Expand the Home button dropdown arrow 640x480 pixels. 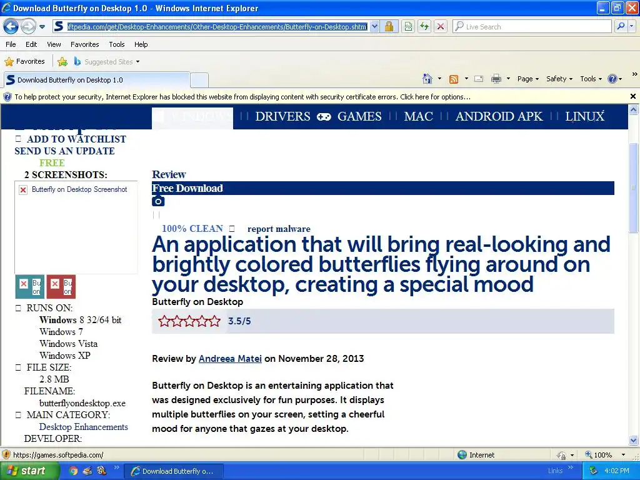coord(439,79)
